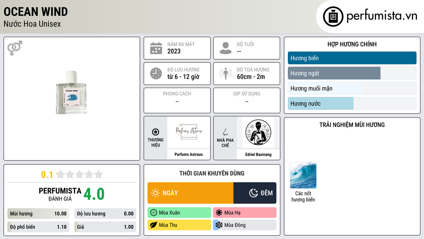Click the unisex gender symbol icon
424x239 pixels.
(x=15, y=48)
